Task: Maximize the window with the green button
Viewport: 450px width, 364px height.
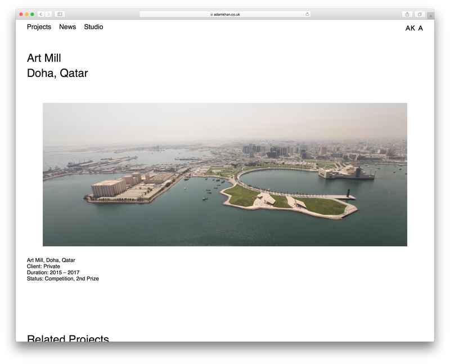Action: click(33, 15)
